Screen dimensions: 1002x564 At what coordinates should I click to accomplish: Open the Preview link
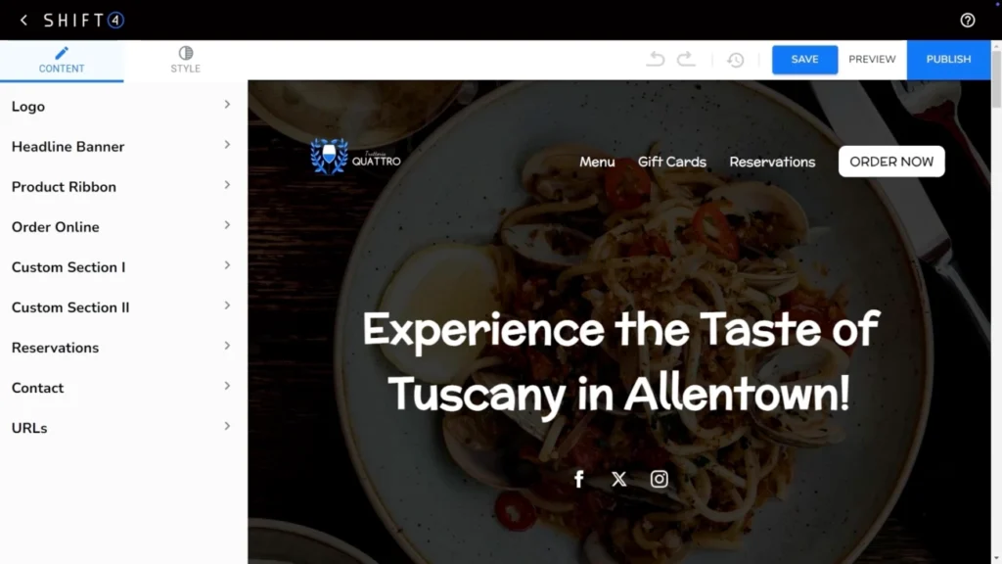pos(872,60)
